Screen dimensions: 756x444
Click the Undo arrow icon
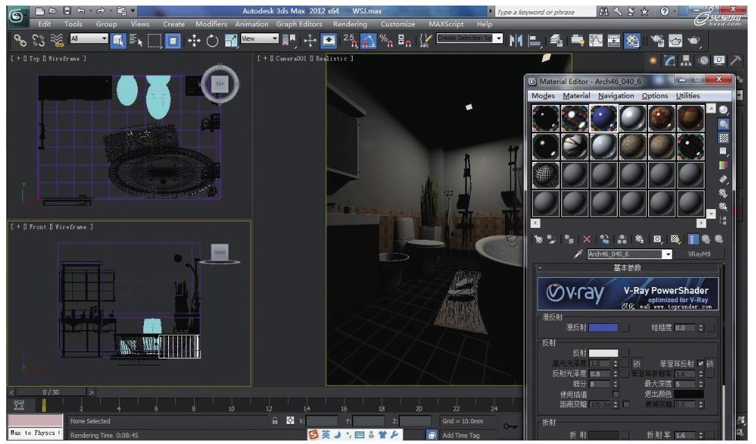(x=81, y=10)
